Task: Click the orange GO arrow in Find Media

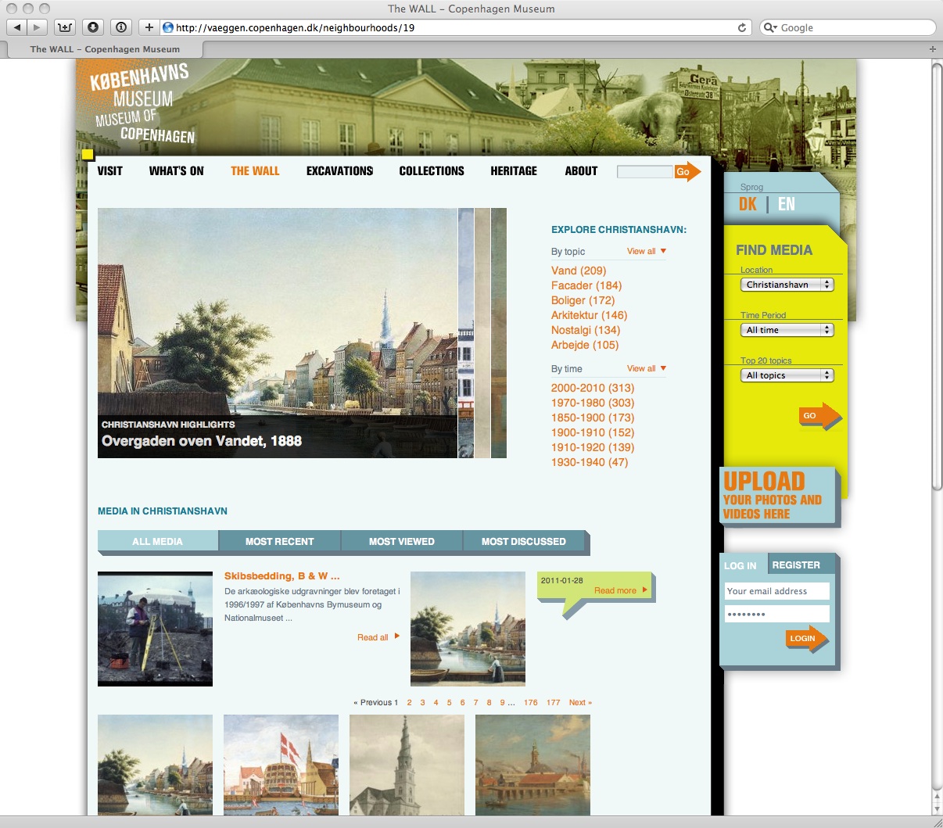Action: tap(819, 415)
